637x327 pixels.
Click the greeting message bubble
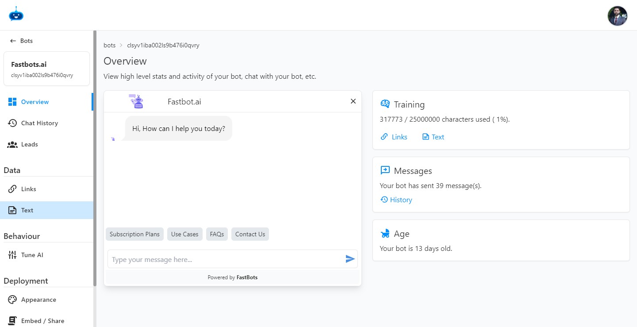[x=179, y=128]
